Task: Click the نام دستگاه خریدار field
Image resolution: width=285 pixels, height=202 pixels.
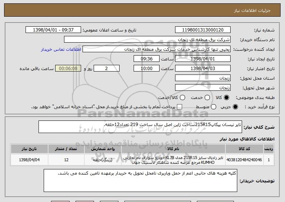Action: [147, 40]
